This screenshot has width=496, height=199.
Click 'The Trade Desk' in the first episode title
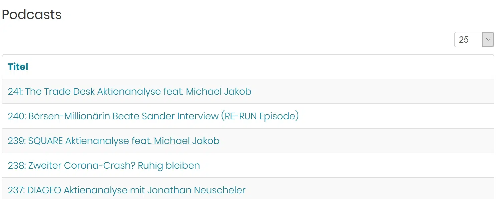point(60,91)
